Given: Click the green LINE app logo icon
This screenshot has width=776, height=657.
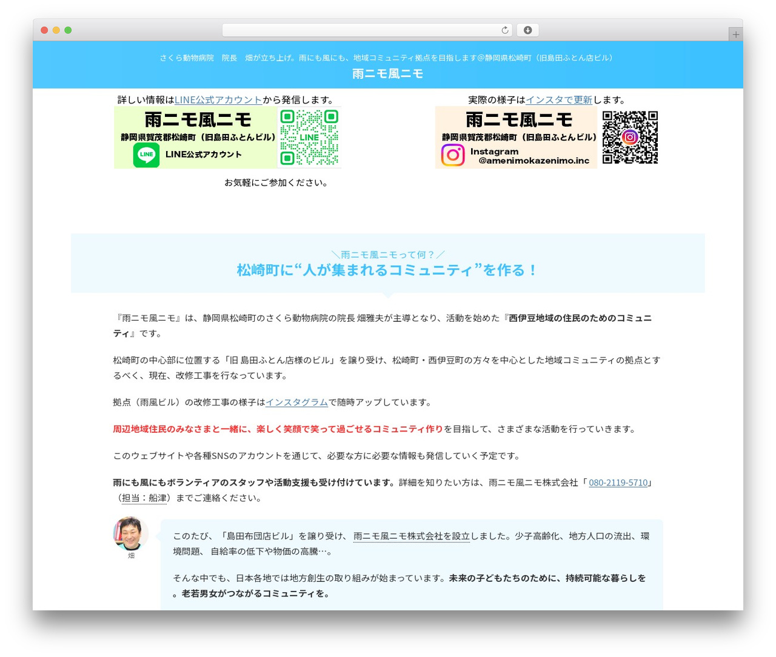Looking at the screenshot, I should 146,155.
